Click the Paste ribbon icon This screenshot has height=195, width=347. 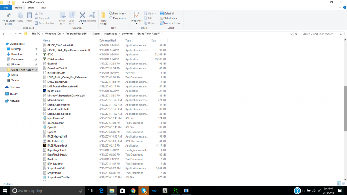(x=29, y=17)
